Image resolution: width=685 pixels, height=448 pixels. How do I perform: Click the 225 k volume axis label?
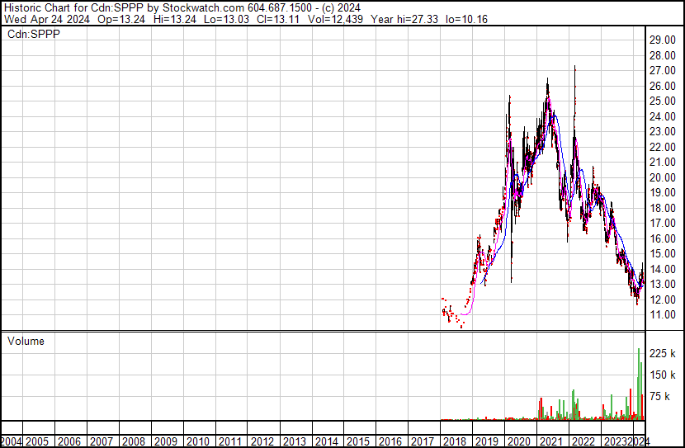click(662, 353)
